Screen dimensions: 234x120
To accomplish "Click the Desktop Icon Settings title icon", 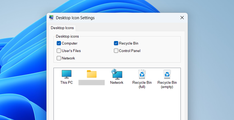I will pos(51,18).
